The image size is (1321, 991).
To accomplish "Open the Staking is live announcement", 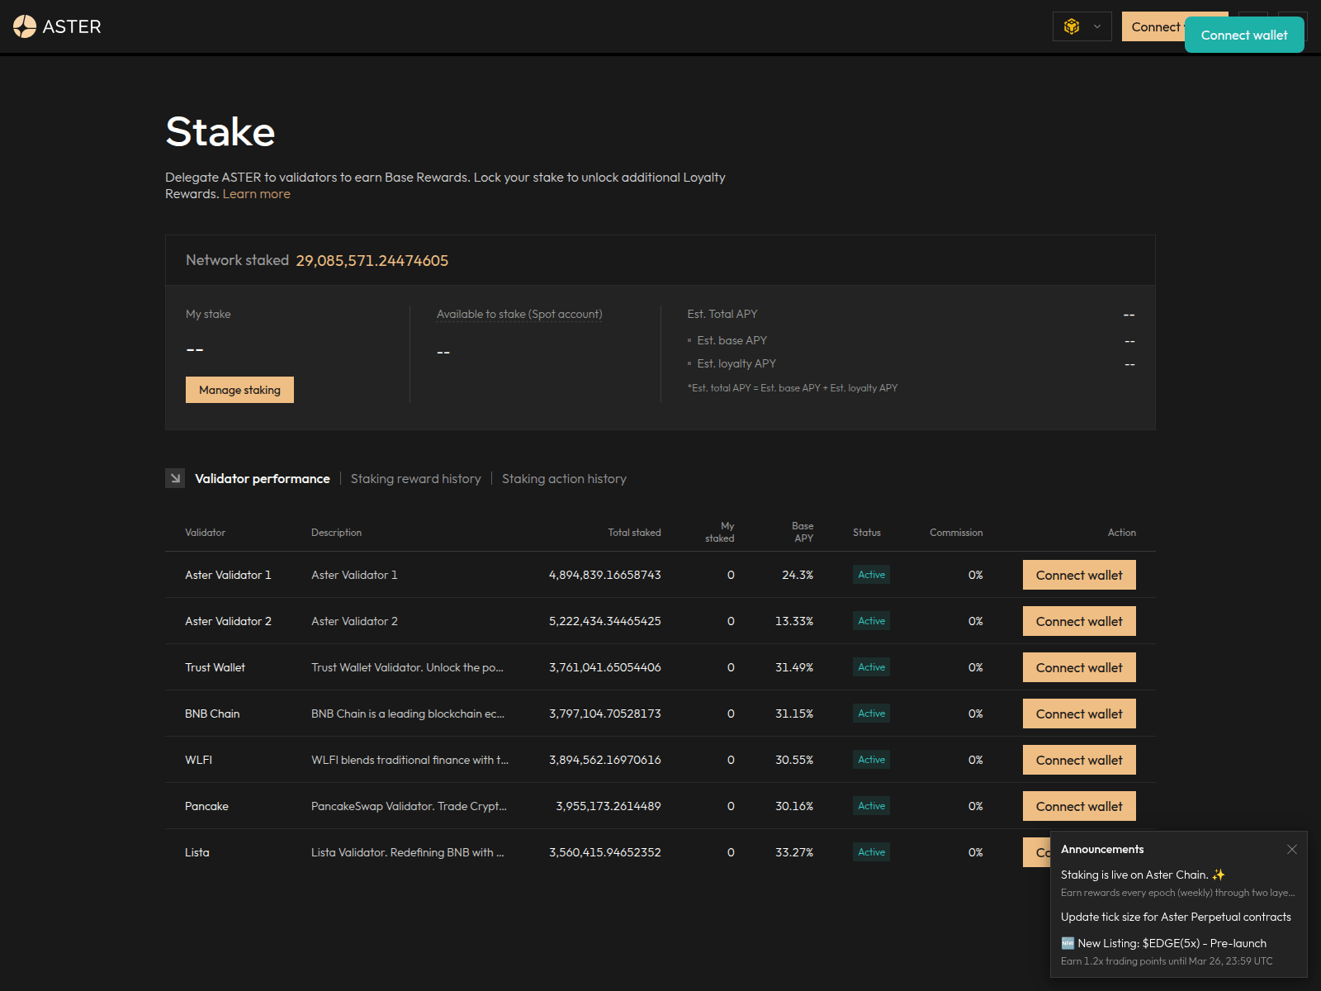I will (x=1143, y=875).
